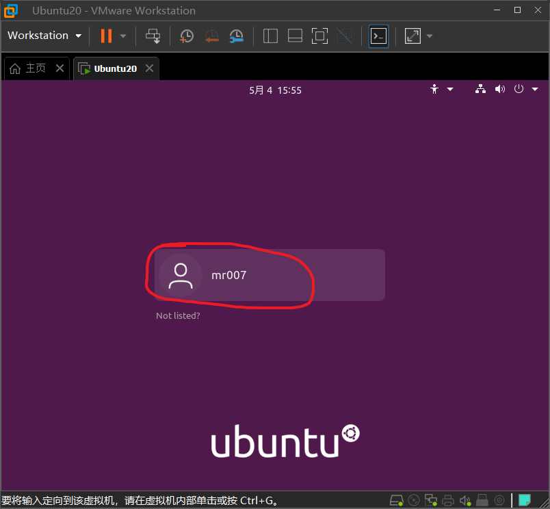Toggle the thumbnail bar view
Image resolution: width=550 pixels, height=509 pixels.
coord(295,36)
